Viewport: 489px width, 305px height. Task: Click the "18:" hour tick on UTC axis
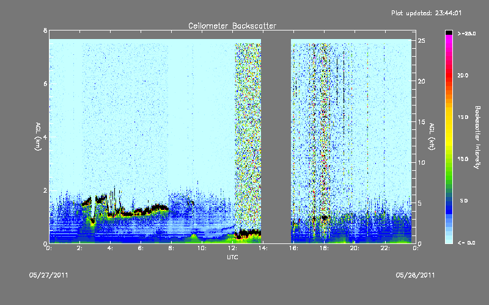[x=325, y=248]
